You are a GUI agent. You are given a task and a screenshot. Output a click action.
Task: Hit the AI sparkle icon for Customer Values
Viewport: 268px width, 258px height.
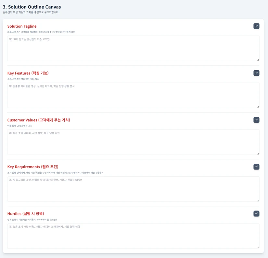pyautogui.click(x=256, y=120)
